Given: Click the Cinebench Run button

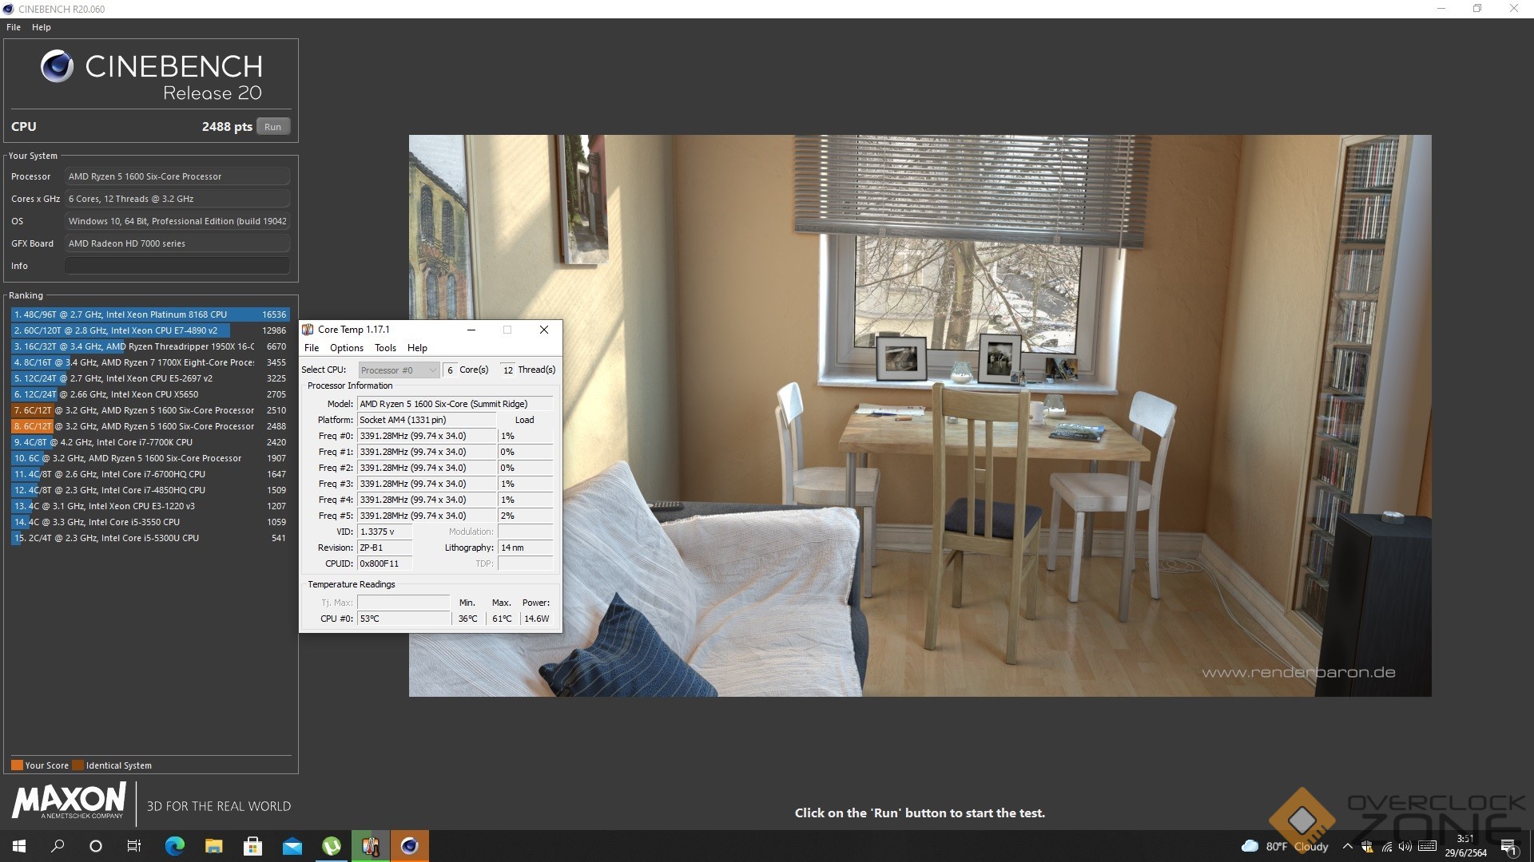Looking at the screenshot, I should [x=272, y=127].
